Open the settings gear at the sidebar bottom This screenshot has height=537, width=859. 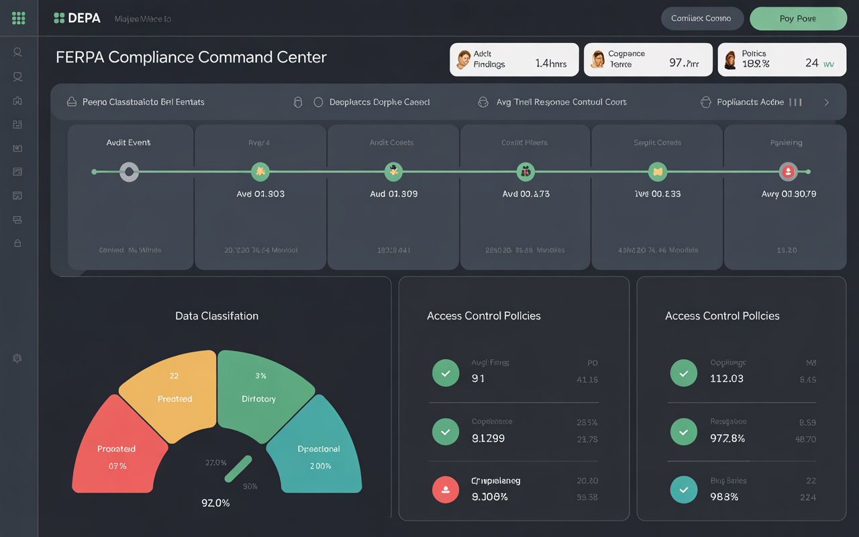pos(17,358)
